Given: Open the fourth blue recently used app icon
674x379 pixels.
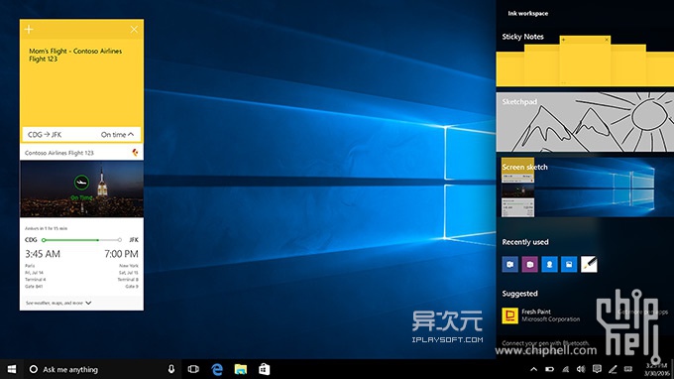Looking at the screenshot, I should click(x=569, y=264).
